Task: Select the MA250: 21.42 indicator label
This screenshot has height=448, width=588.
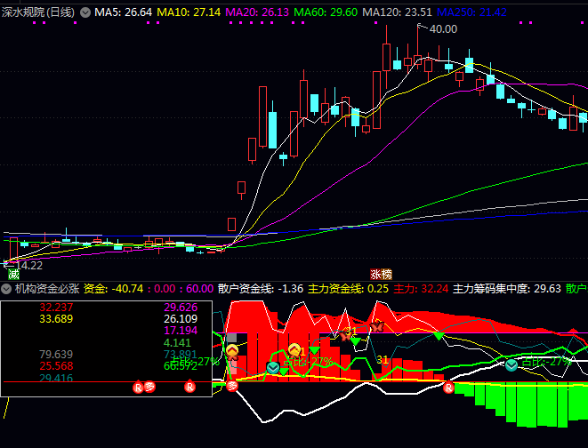Action: point(471,12)
